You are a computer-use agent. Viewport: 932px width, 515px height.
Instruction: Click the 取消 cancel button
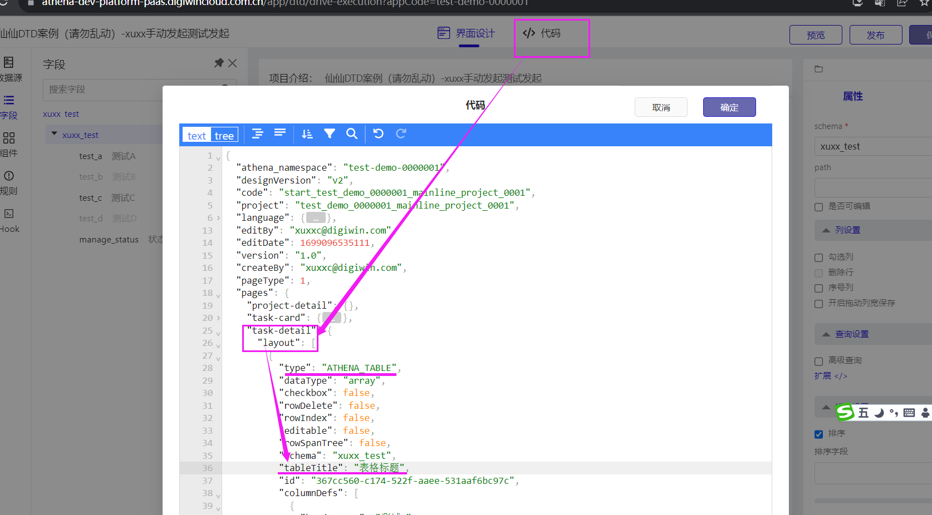661,107
